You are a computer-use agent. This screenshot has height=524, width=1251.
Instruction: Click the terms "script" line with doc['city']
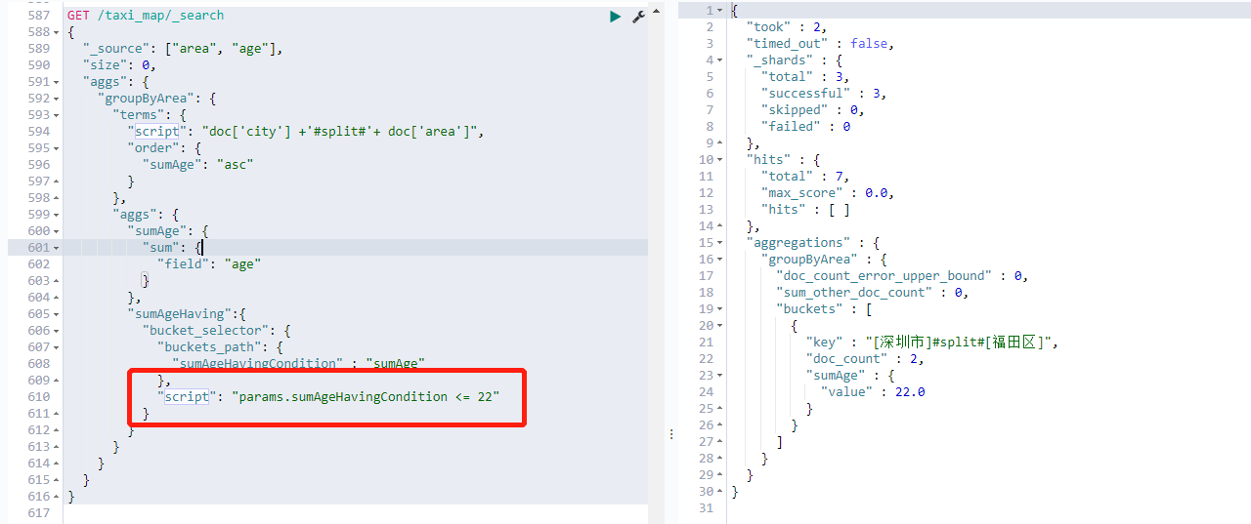point(306,132)
